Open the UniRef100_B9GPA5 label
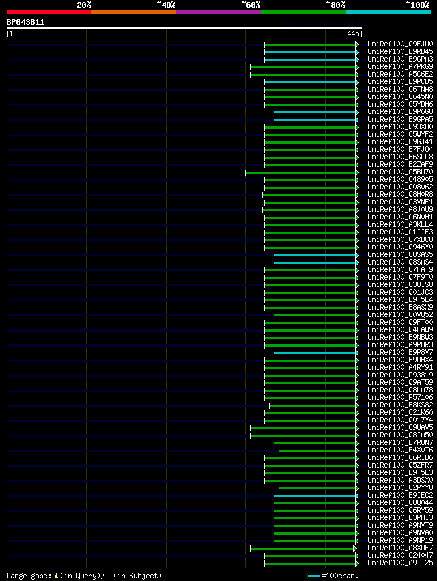This screenshot has width=437, height=581. (400, 120)
